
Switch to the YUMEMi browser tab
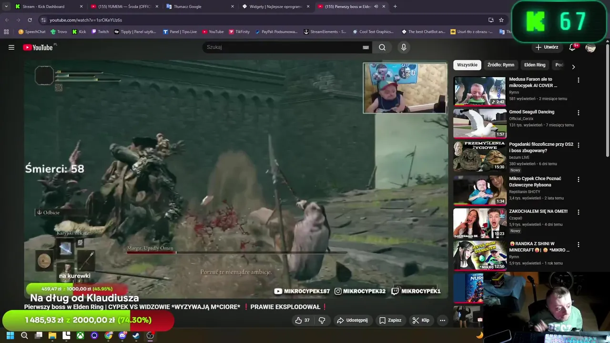tap(124, 6)
